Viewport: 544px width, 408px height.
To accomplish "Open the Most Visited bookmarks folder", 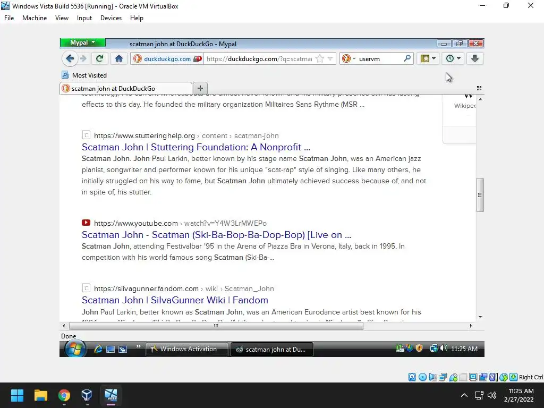I will (x=84, y=75).
